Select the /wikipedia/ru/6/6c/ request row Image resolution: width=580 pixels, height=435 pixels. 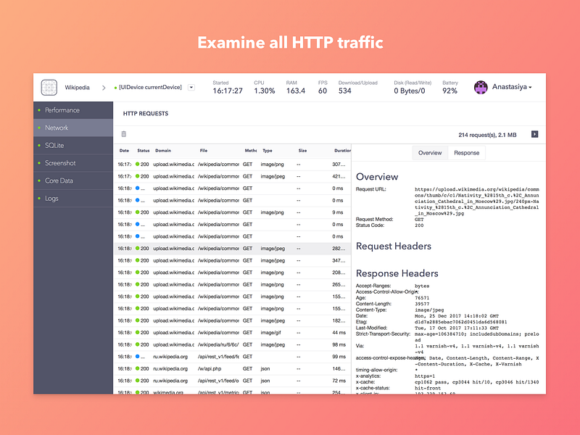click(x=232, y=345)
